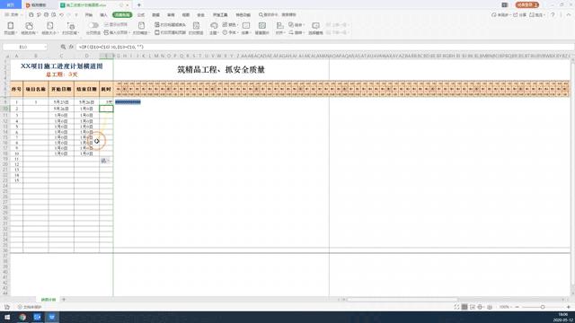
Task: Click the insert function fx icon
Action: pos(71,47)
